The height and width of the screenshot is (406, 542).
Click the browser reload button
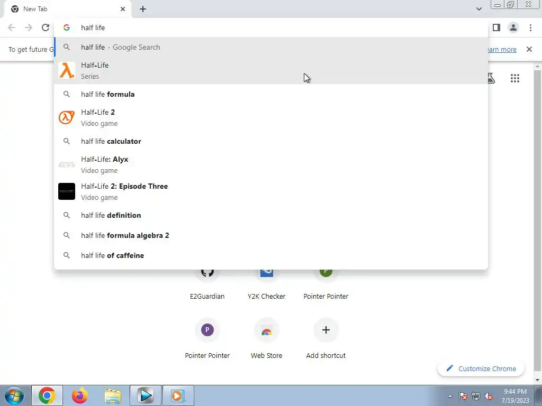[x=46, y=27]
